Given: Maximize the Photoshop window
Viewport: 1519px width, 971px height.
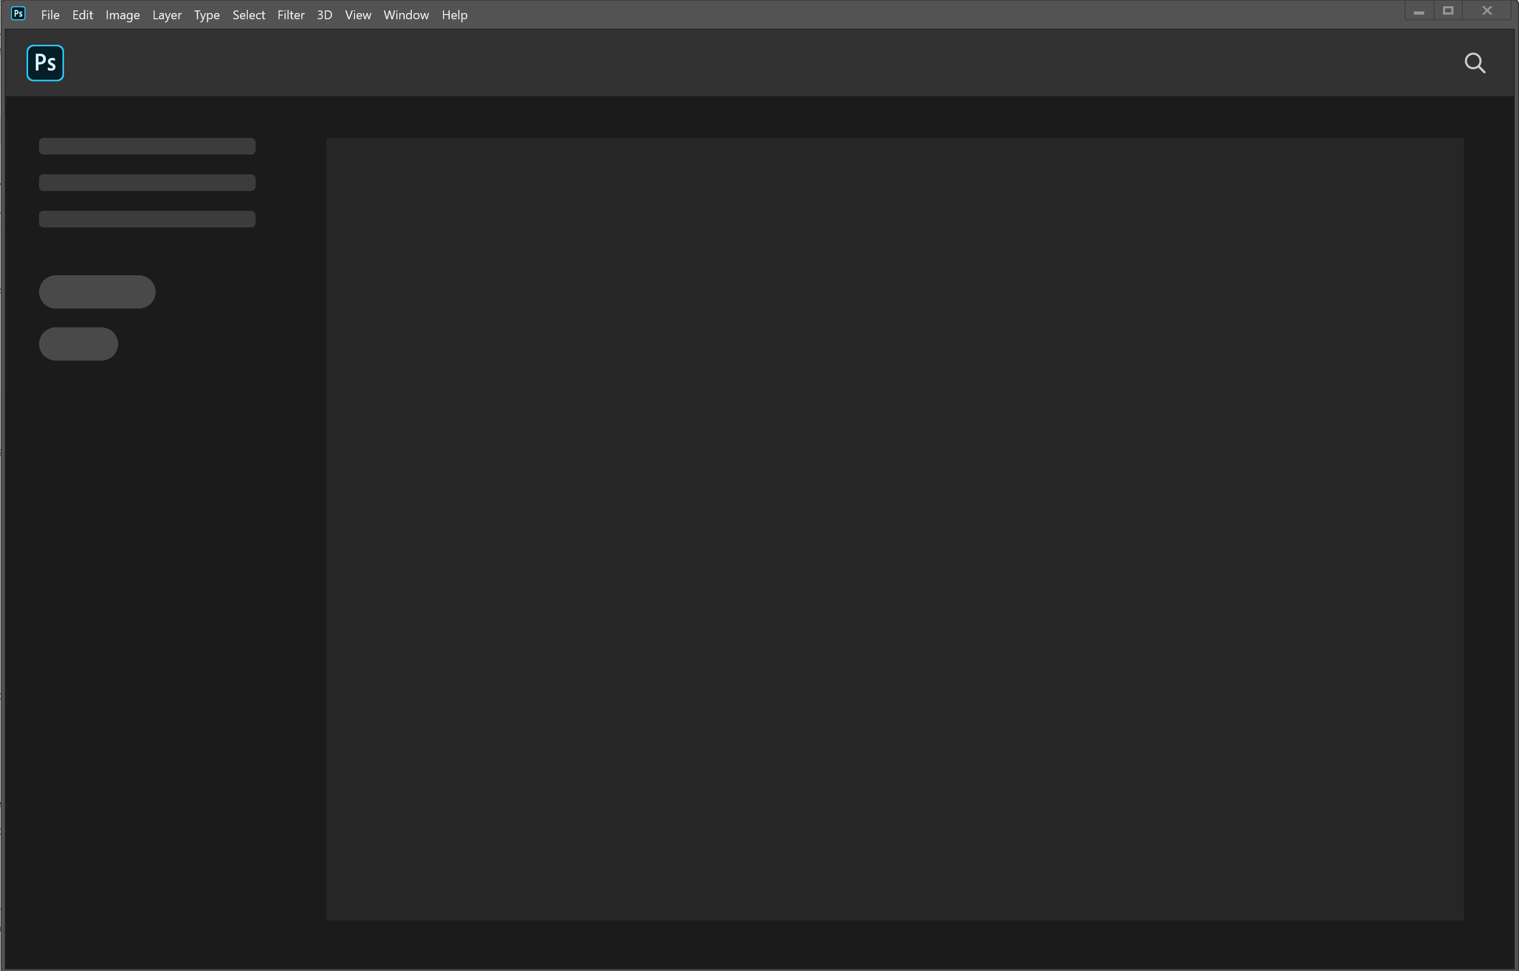Looking at the screenshot, I should click(x=1448, y=11).
